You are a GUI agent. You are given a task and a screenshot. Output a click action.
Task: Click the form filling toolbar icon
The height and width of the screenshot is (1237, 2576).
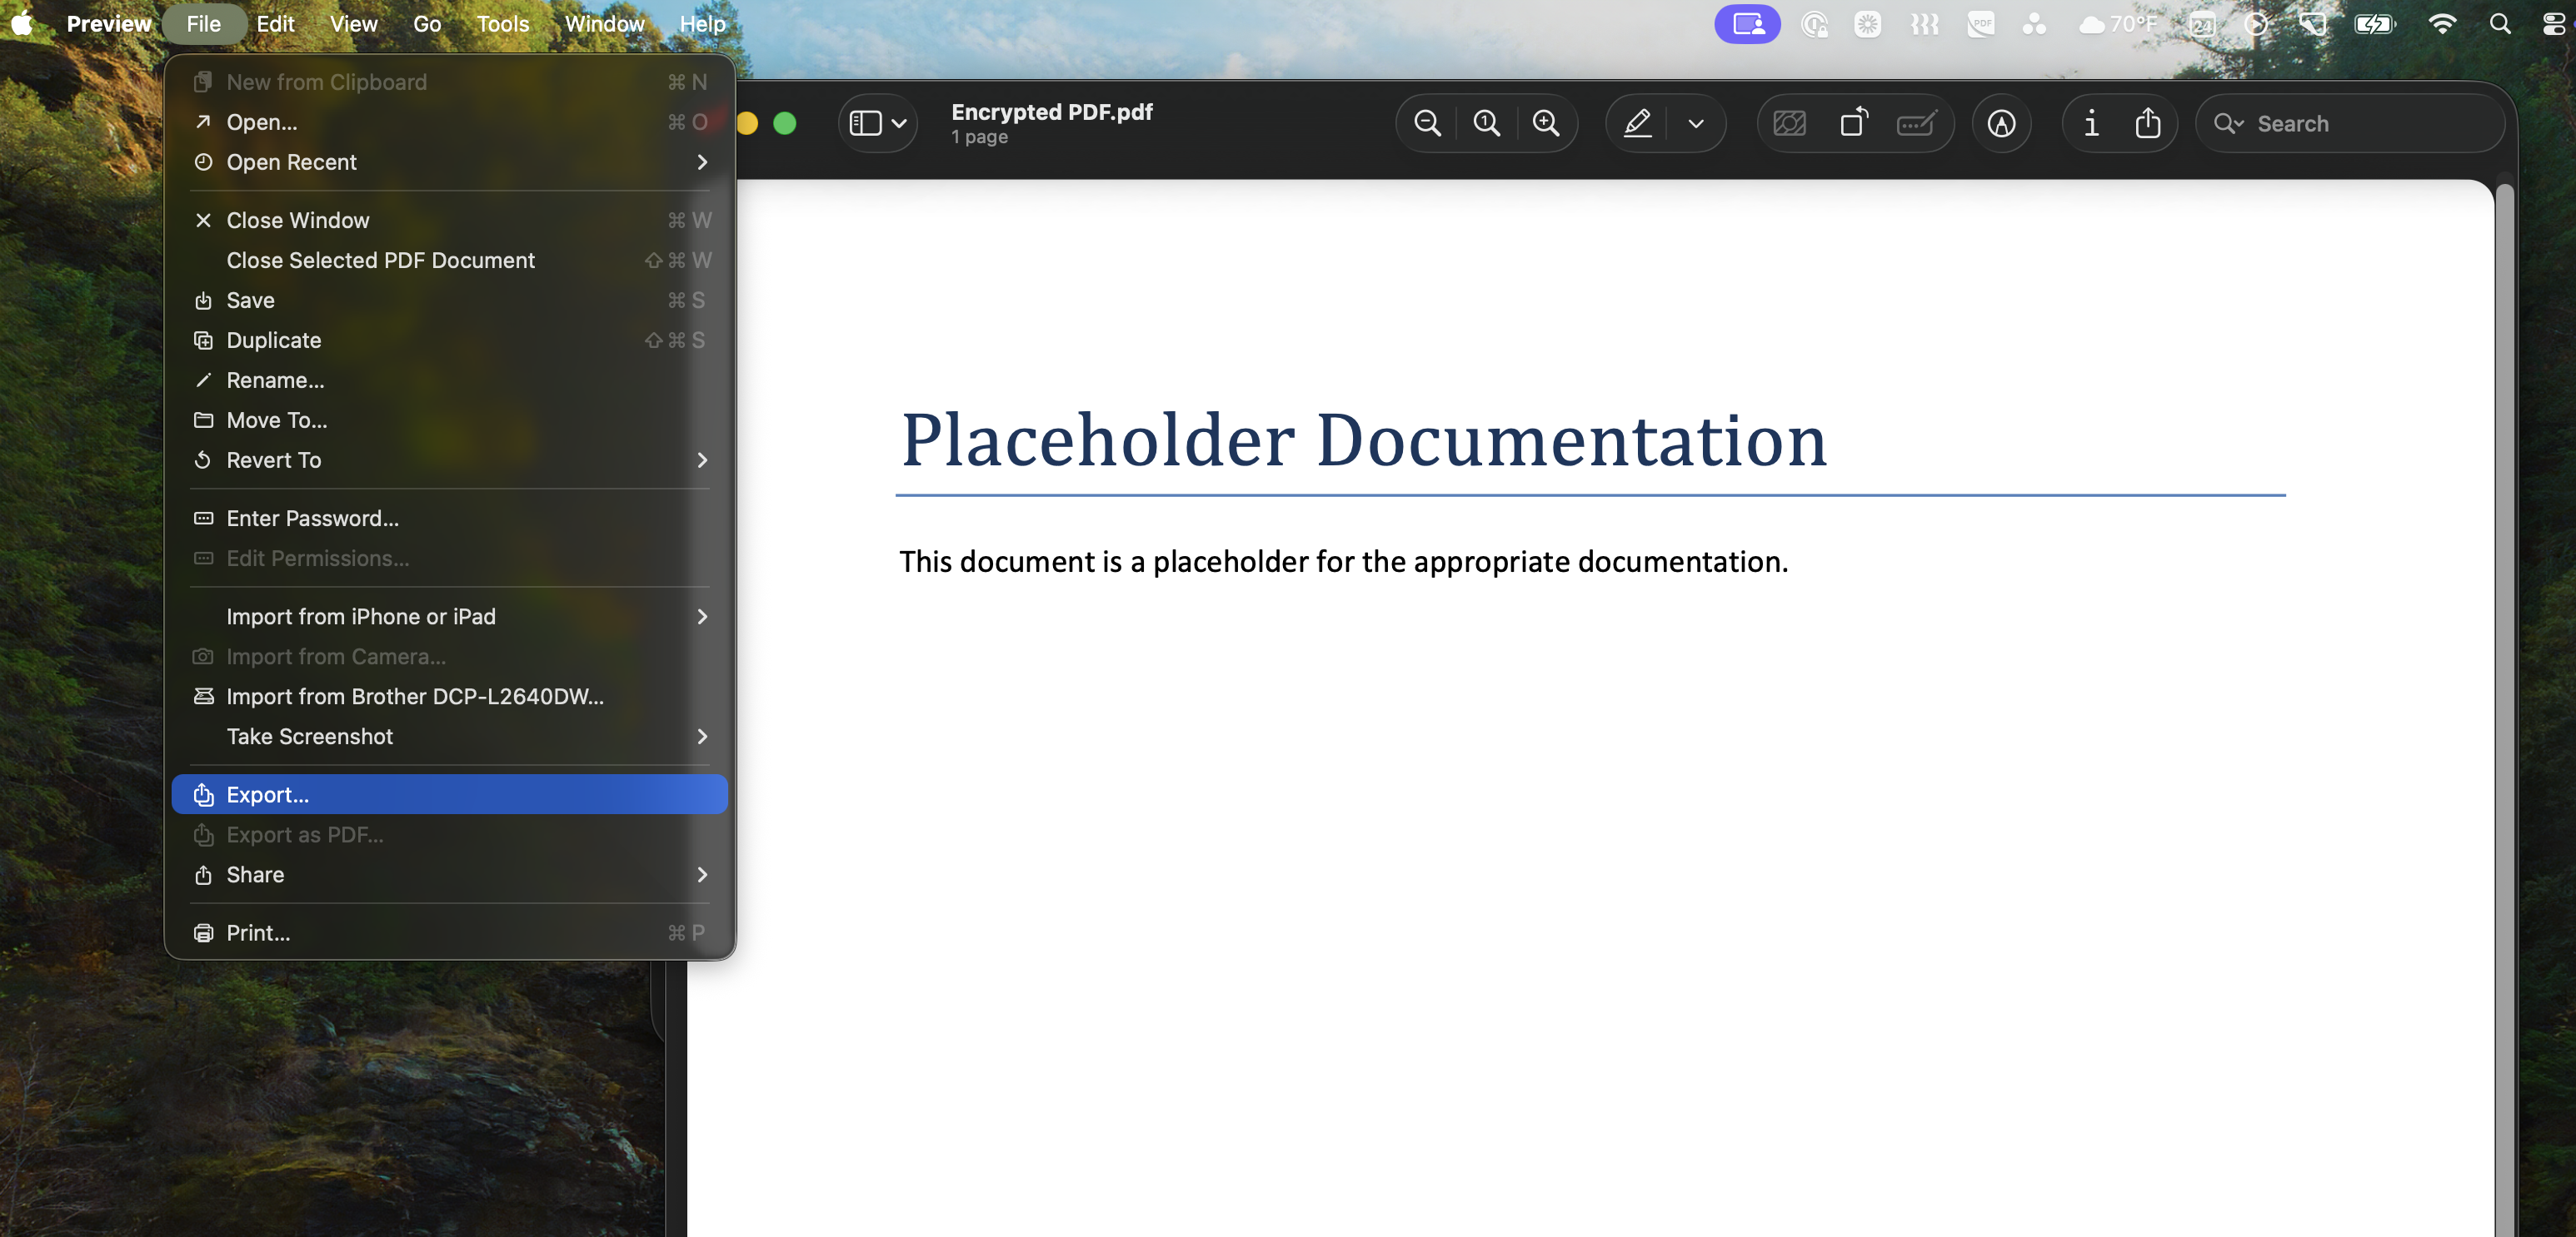[x=1916, y=124]
